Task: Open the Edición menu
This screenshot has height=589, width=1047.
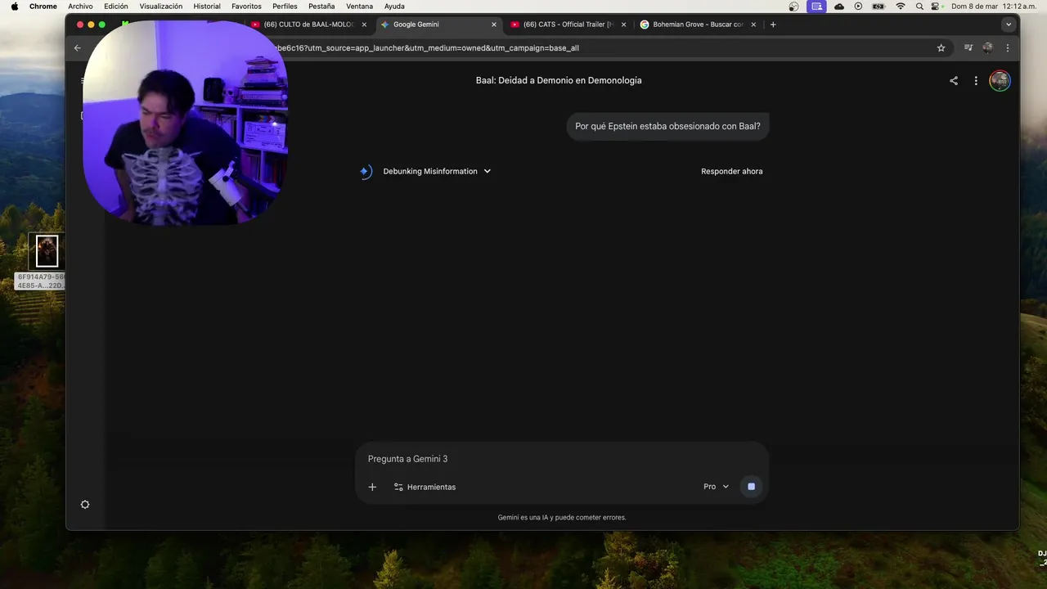Action: [x=116, y=6]
